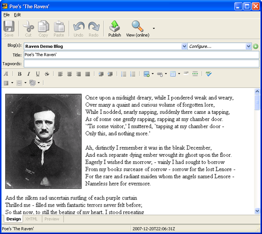
Task: Click the green add blog button
Action: click(255, 46)
